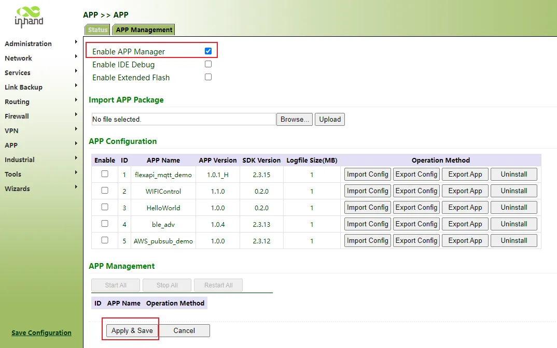Select the APP Management tab
557x348 pixels.
(x=144, y=30)
